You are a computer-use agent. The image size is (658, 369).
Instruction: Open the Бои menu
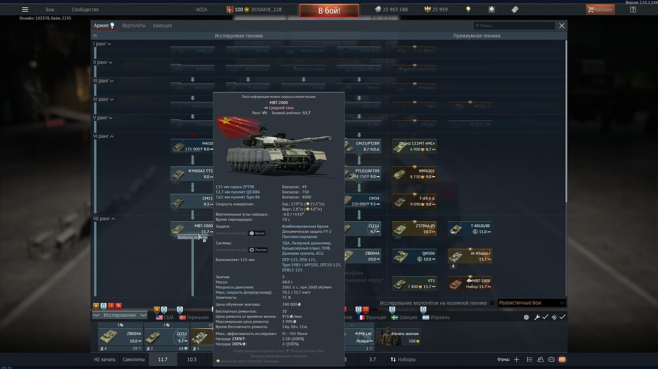point(50,9)
